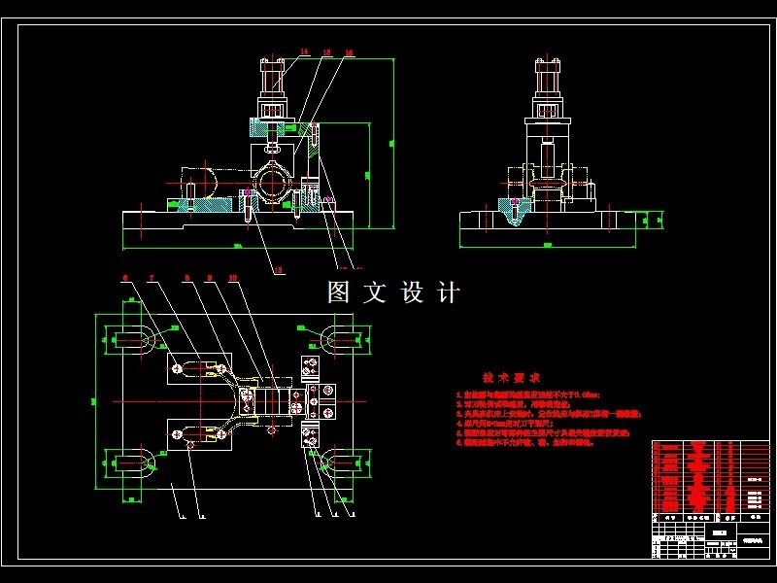Click part callout number 7
The width and height of the screenshot is (777, 583).
click(152, 278)
